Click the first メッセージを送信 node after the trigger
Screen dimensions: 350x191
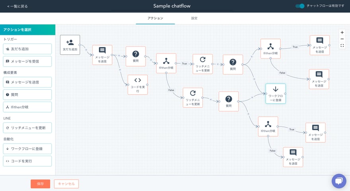102,55
